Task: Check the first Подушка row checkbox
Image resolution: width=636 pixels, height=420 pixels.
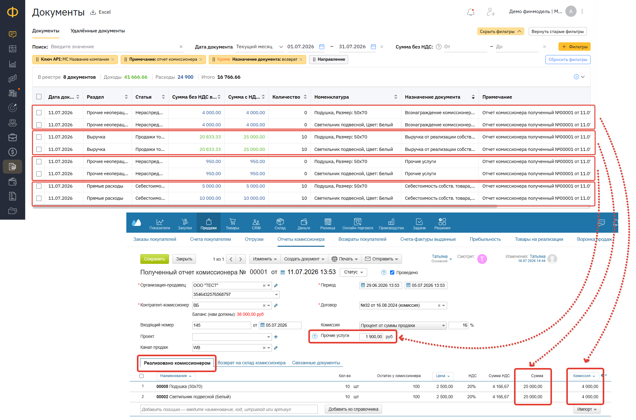Action: coord(39,113)
